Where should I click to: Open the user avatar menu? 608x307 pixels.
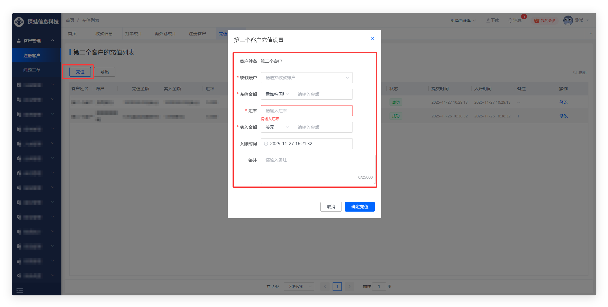(x=568, y=20)
